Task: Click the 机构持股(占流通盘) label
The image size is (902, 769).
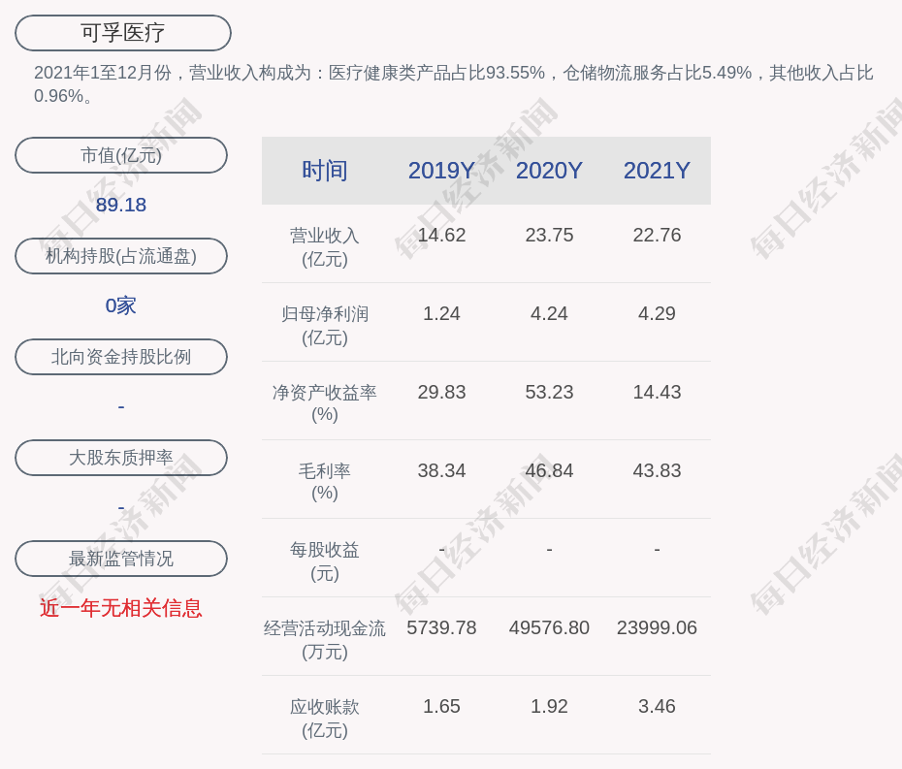Action: click(x=121, y=256)
